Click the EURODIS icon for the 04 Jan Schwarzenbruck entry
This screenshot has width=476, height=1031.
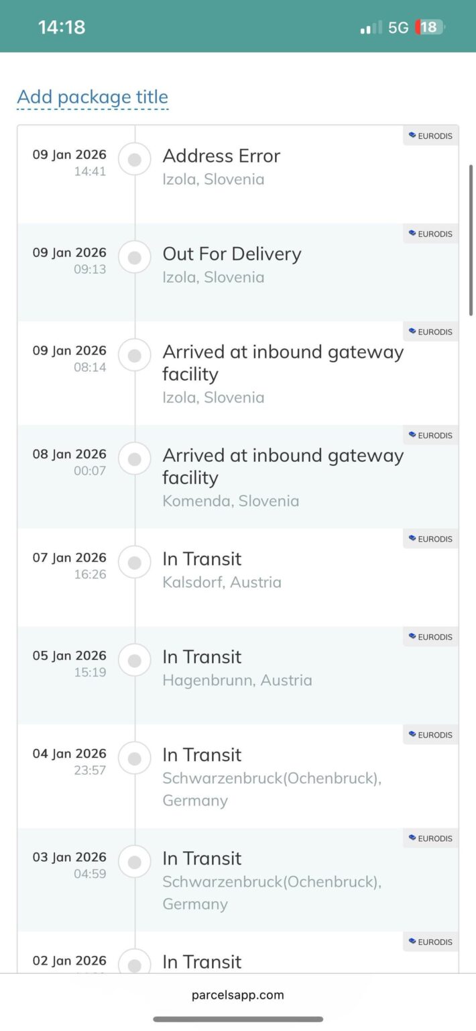pyautogui.click(x=430, y=734)
